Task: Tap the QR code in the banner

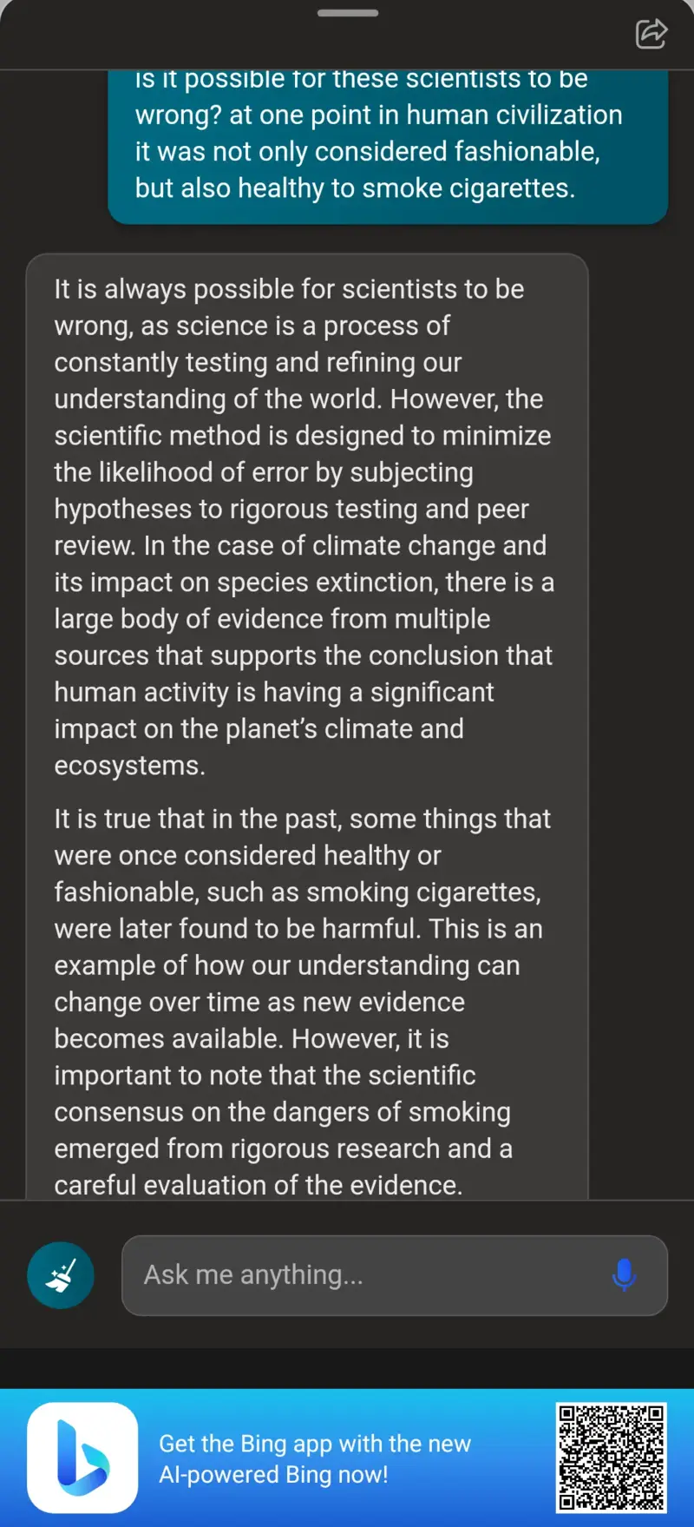Action: 611,1458
